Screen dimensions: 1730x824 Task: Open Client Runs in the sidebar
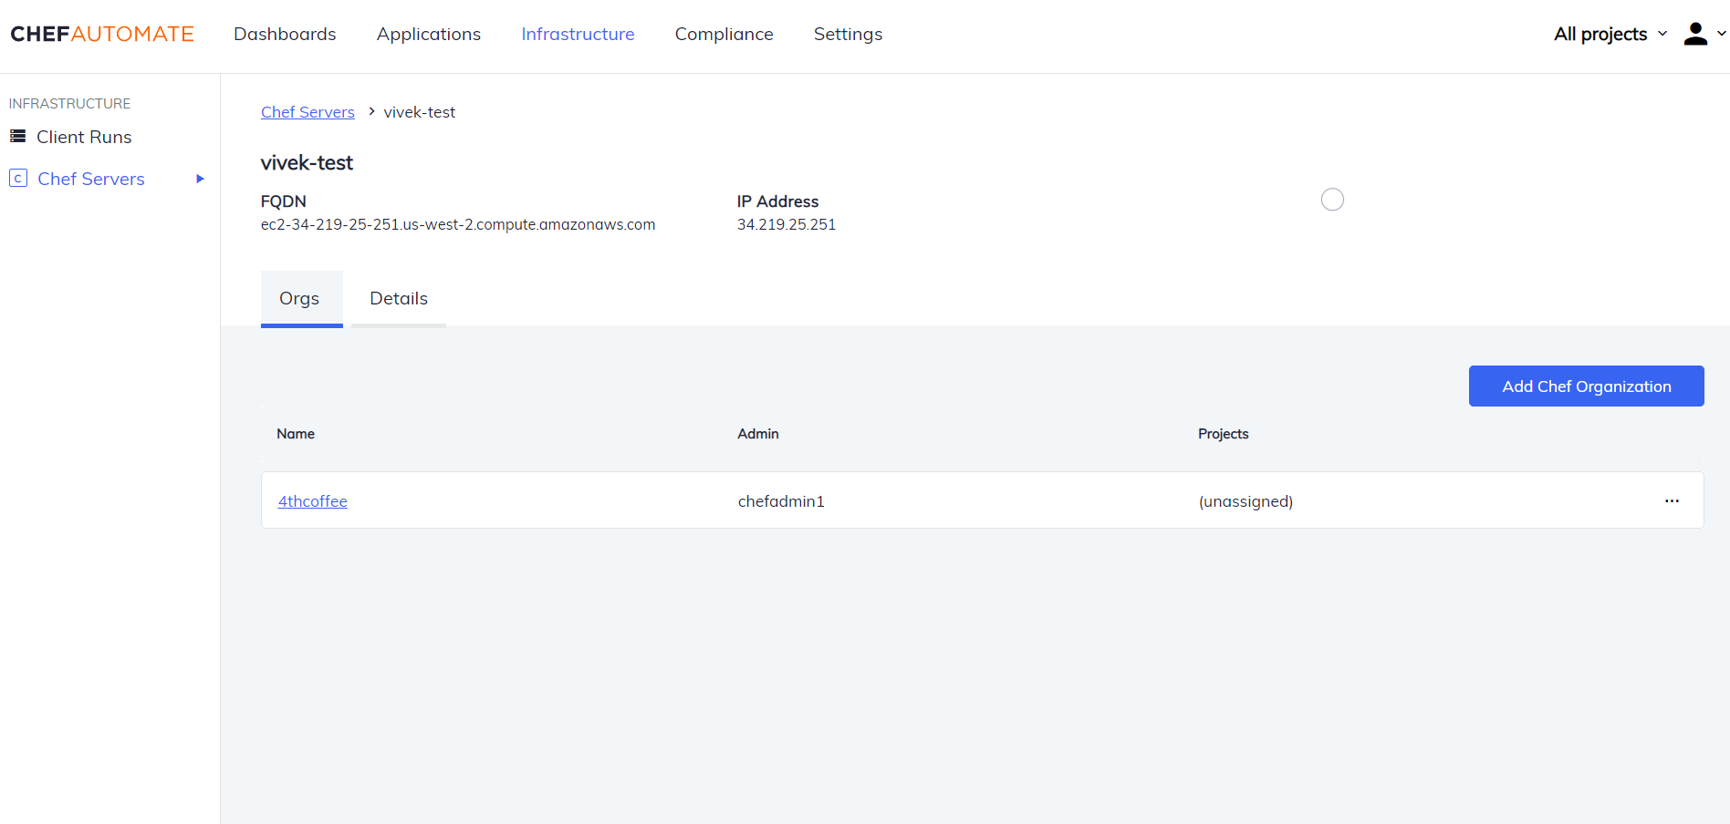pyautogui.click(x=84, y=137)
